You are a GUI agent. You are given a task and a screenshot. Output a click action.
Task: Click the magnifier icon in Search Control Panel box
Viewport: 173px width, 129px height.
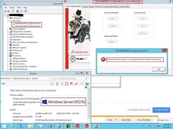coord(86,79)
